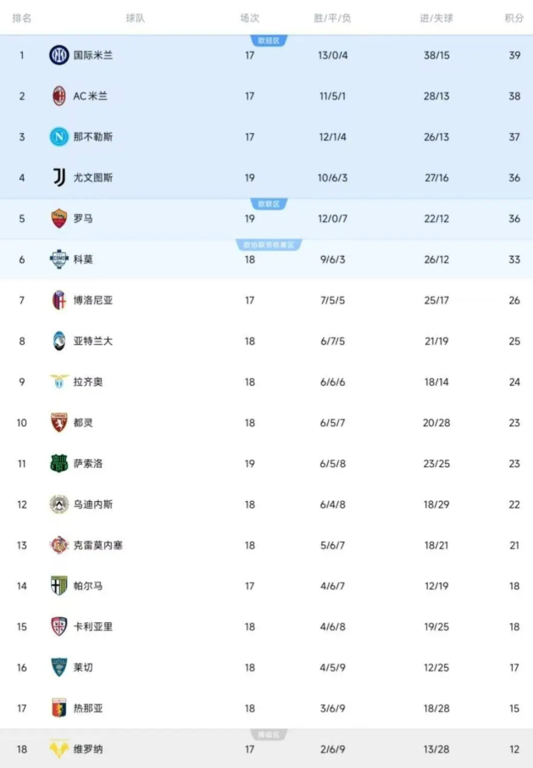The image size is (533, 768).
Task: Open team name 科莫
Action: point(83,259)
